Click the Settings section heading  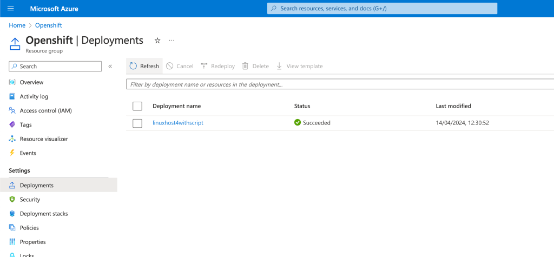click(19, 170)
